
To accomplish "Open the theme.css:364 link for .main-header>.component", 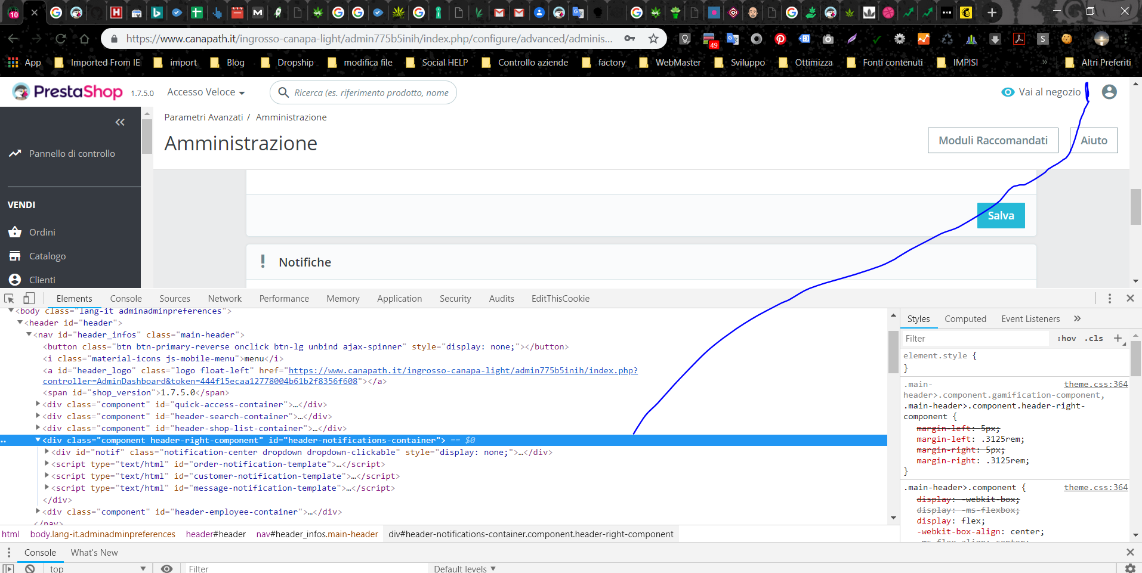I will pyautogui.click(x=1095, y=487).
